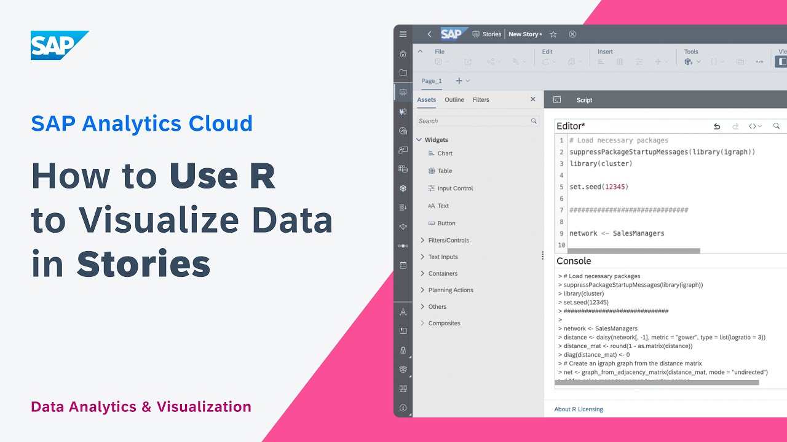Screen dimensions: 787x442
Task: Click the console icon beside Script
Action: 557,100
